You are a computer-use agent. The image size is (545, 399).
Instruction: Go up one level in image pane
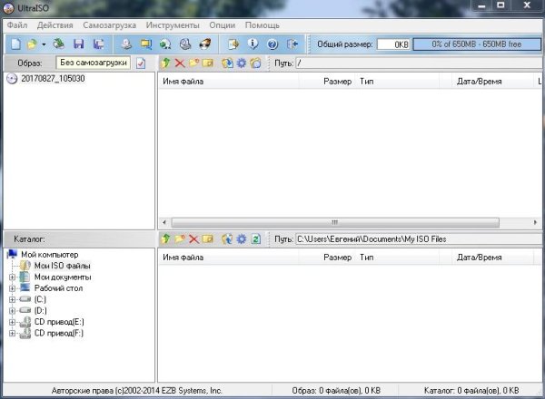(166, 63)
